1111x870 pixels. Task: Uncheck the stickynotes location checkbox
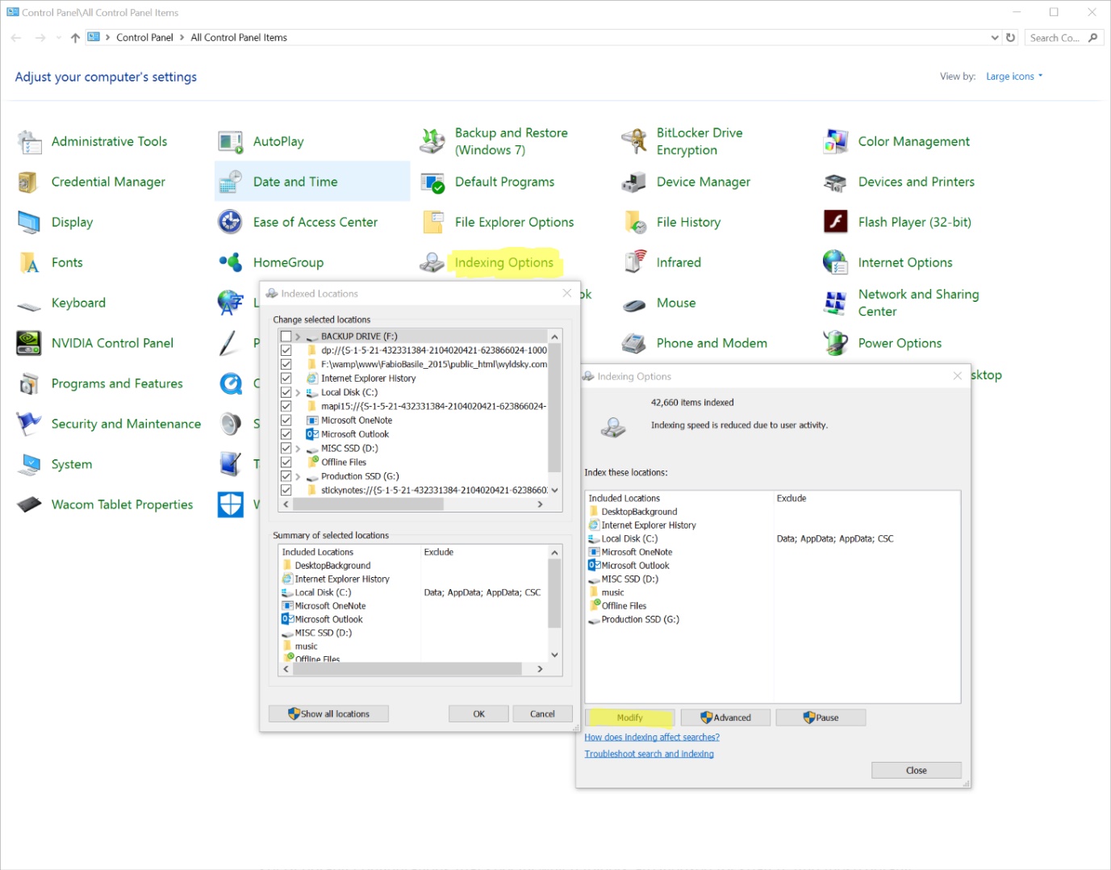coord(286,491)
